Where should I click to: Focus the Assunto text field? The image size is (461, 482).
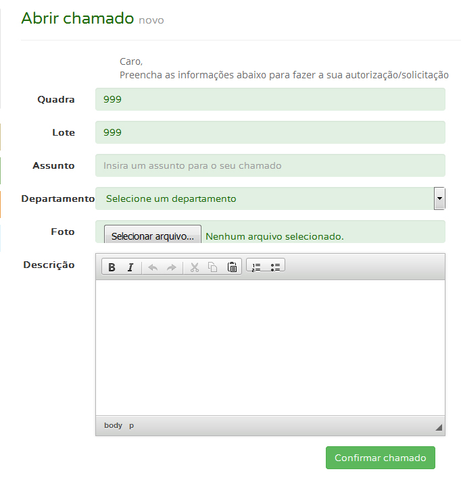pos(270,165)
